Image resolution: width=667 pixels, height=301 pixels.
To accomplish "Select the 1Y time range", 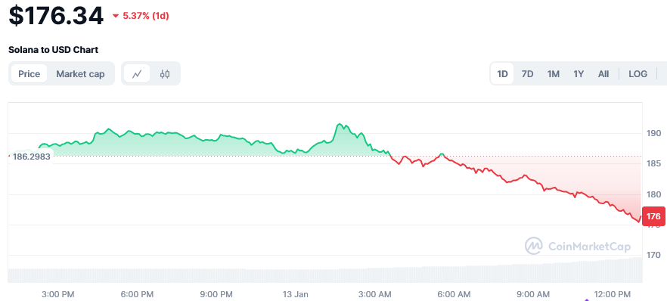I will click(x=579, y=74).
